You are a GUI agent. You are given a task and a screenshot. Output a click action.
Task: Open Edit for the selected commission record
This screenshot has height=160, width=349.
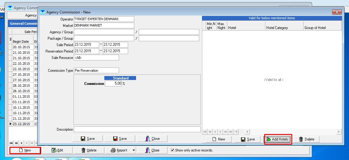pos(57,150)
